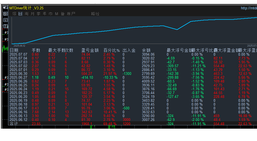This screenshot has height=141, width=257.
Task: Click the collapse arrow icon at panel top-left
Action: point(5,7)
